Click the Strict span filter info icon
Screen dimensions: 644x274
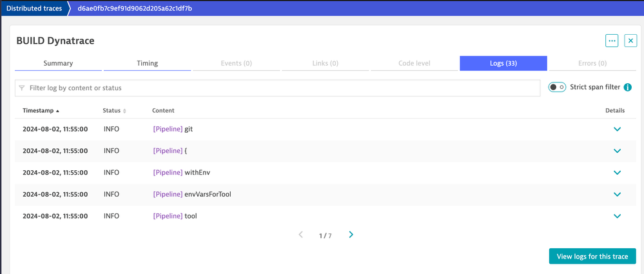(627, 88)
